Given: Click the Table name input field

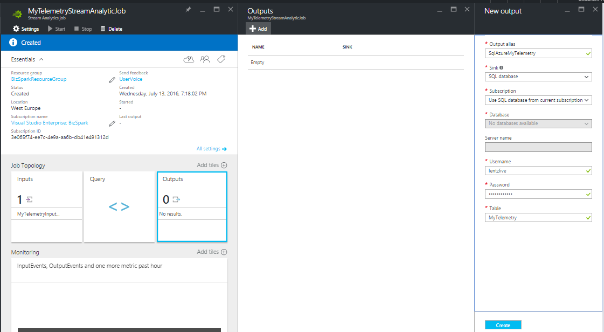Looking at the screenshot, I should tap(534, 218).
